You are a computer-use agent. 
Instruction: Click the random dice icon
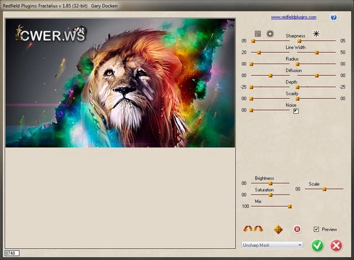pyautogui.click(x=277, y=229)
